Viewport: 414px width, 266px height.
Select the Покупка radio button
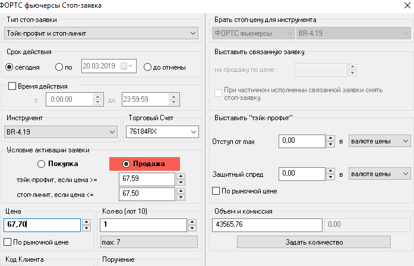point(41,164)
